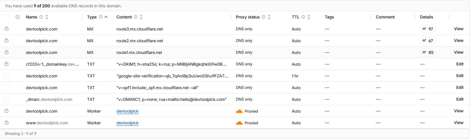Sort records by Proxy status column arrows

tap(269, 17)
